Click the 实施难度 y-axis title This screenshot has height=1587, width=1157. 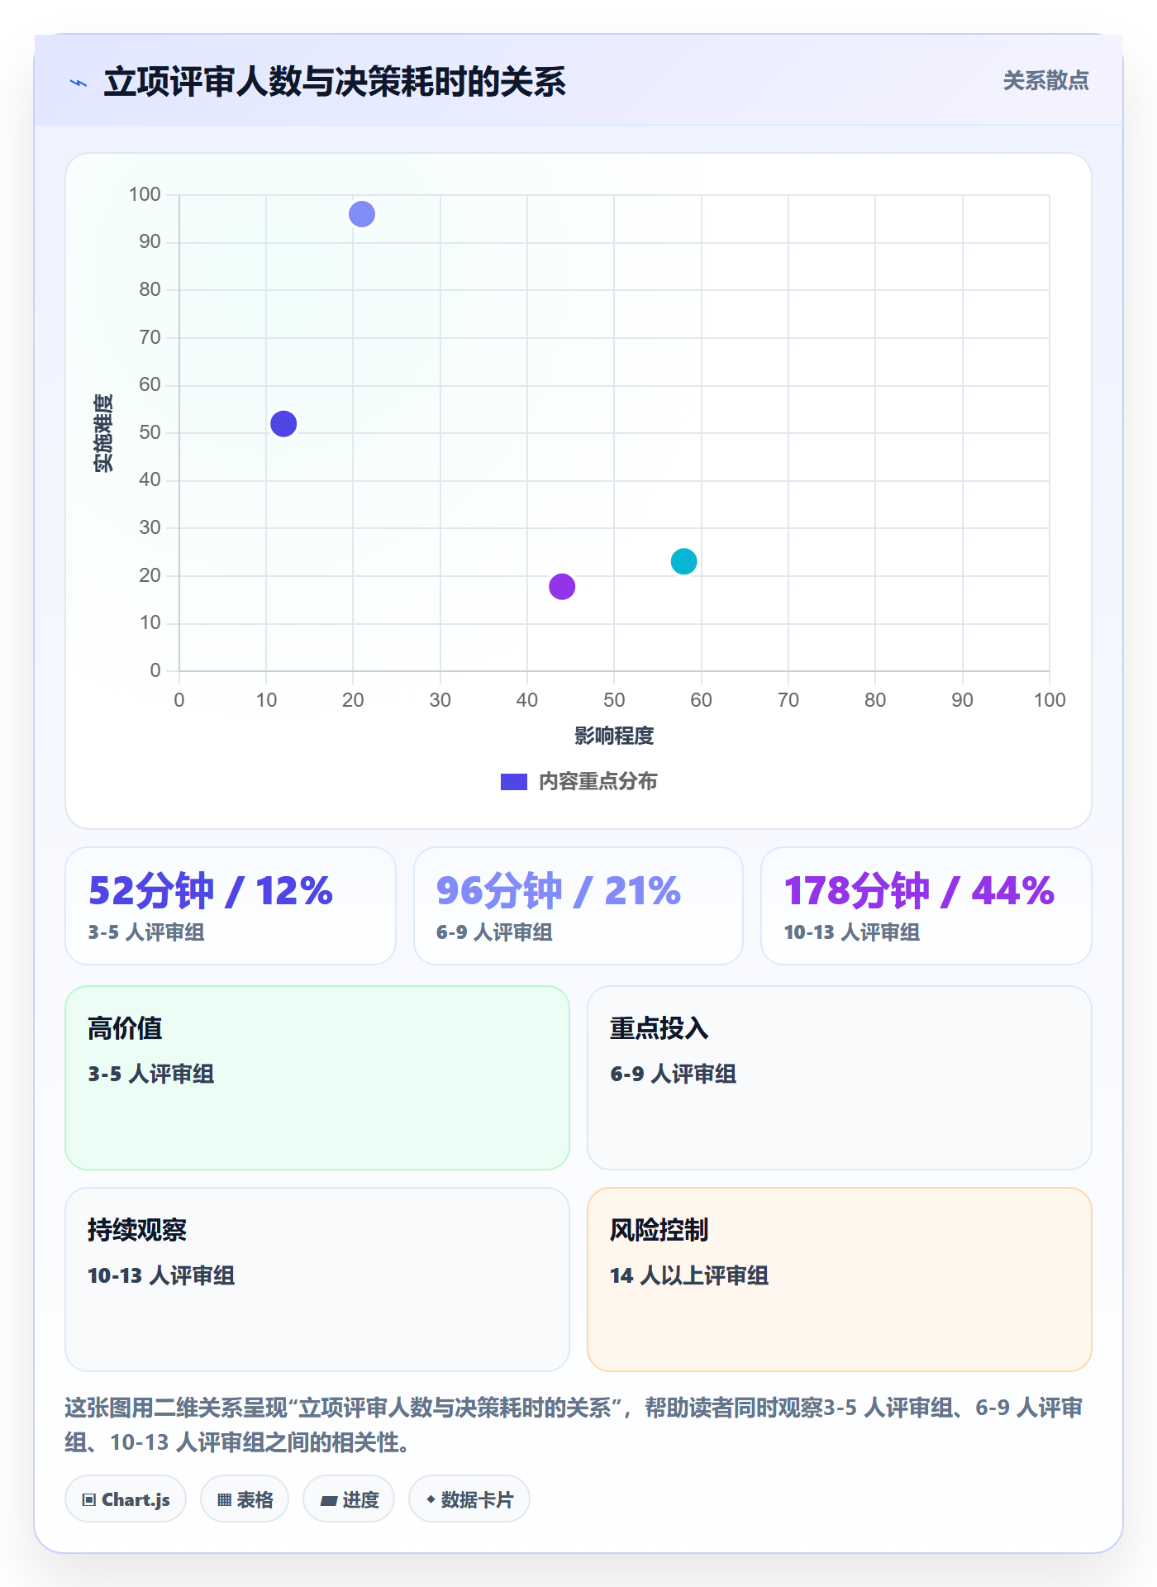[x=103, y=433]
